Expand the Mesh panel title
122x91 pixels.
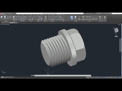pos(14,21)
